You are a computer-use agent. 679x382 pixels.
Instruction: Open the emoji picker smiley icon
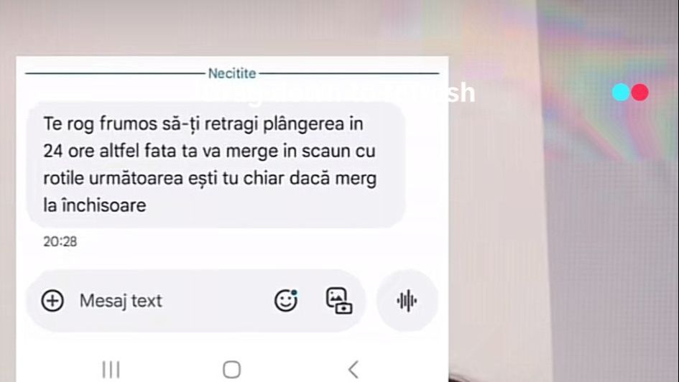pos(286,301)
